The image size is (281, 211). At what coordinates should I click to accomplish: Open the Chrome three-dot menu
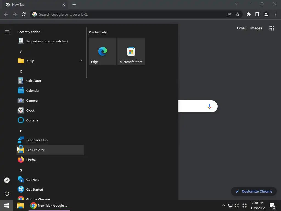tap(275, 14)
